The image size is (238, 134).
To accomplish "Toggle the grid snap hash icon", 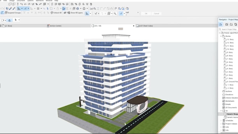I will pos(38,9).
